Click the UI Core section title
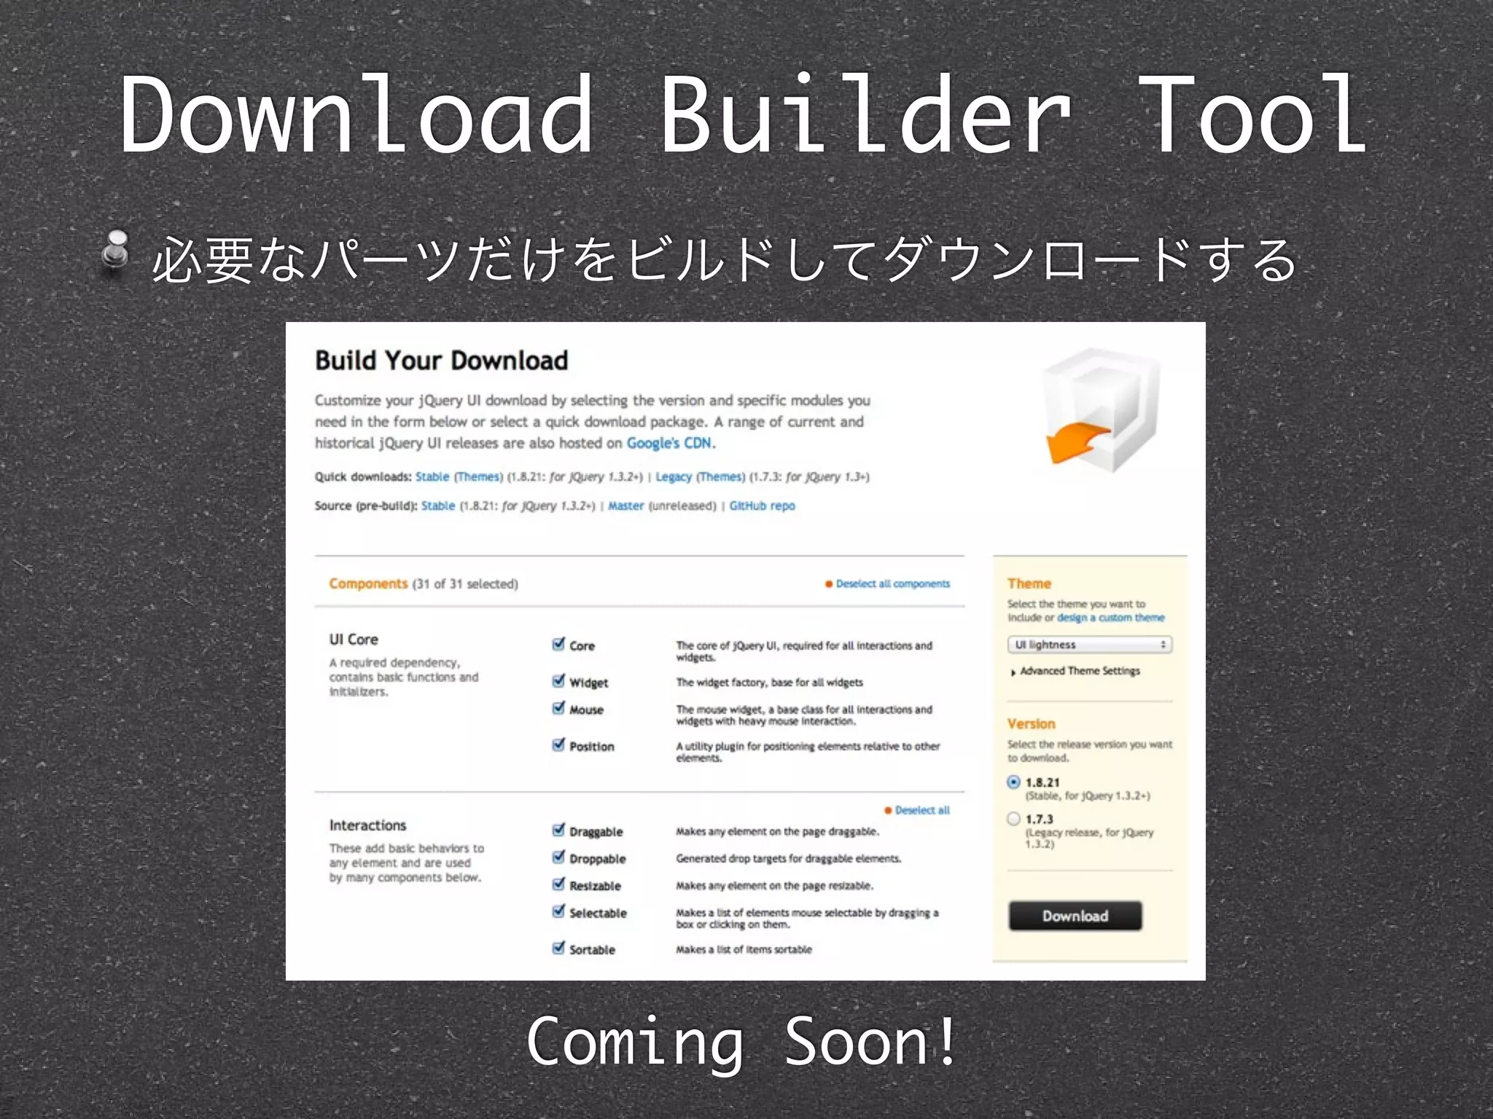1493x1119 pixels. pyautogui.click(x=354, y=639)
